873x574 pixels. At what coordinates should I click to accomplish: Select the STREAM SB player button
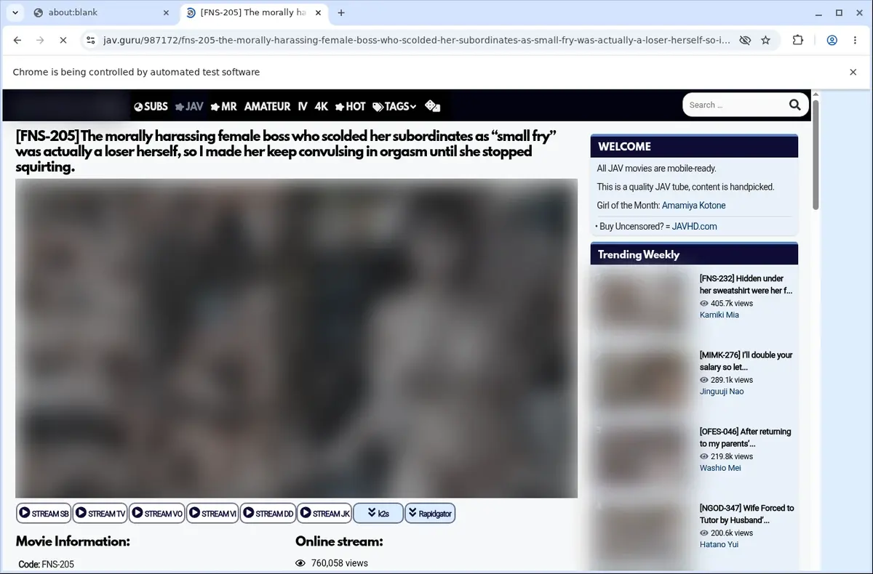[44, 513]
